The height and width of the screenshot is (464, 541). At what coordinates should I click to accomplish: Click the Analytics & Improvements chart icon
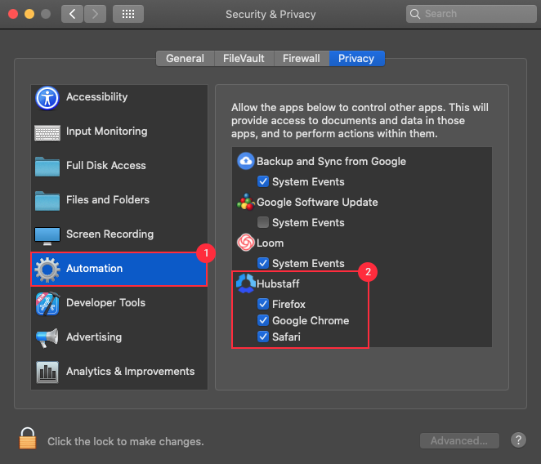tap(47, 372)
